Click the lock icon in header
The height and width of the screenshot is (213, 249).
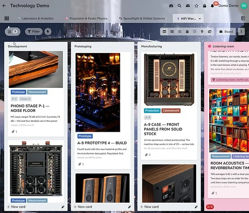[205, 6]
